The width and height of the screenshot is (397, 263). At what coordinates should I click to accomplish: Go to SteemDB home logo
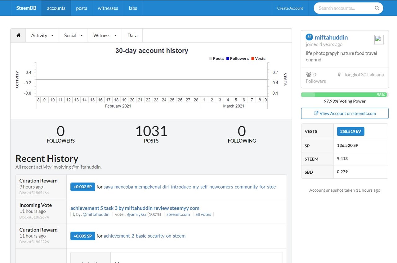pos(26,8)
